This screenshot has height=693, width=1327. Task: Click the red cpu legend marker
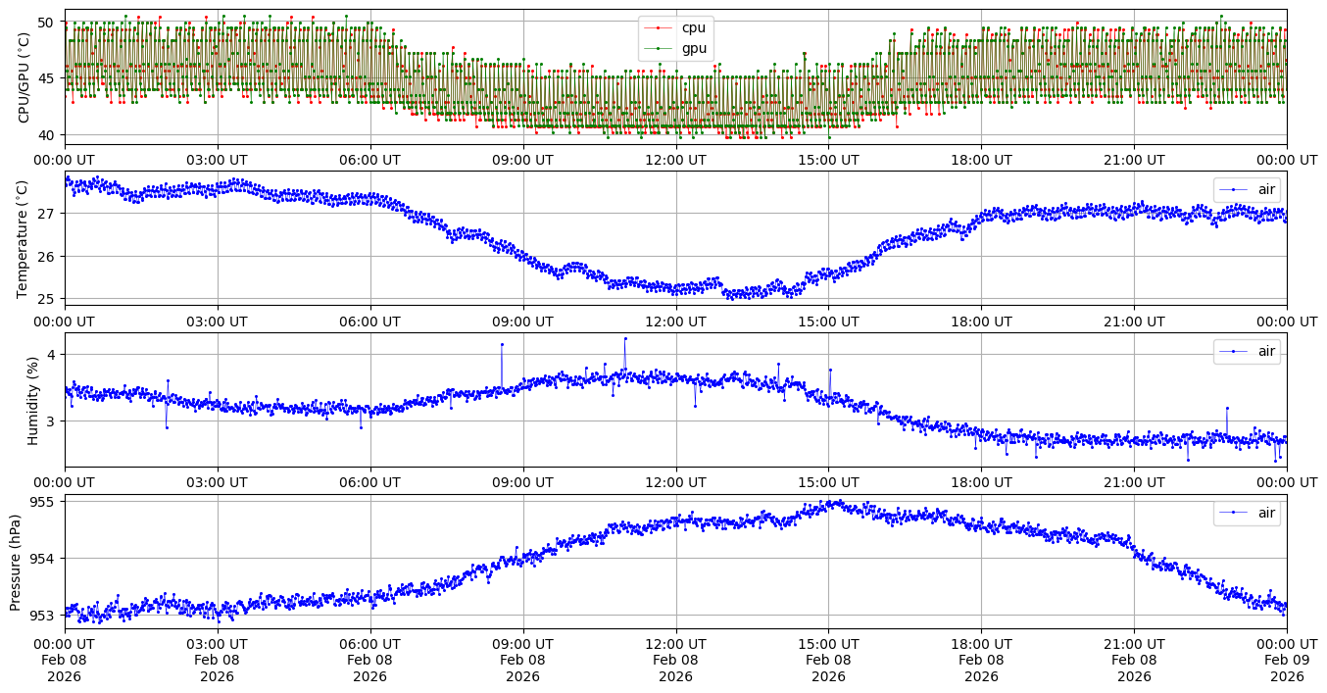[x=662, y=28]
